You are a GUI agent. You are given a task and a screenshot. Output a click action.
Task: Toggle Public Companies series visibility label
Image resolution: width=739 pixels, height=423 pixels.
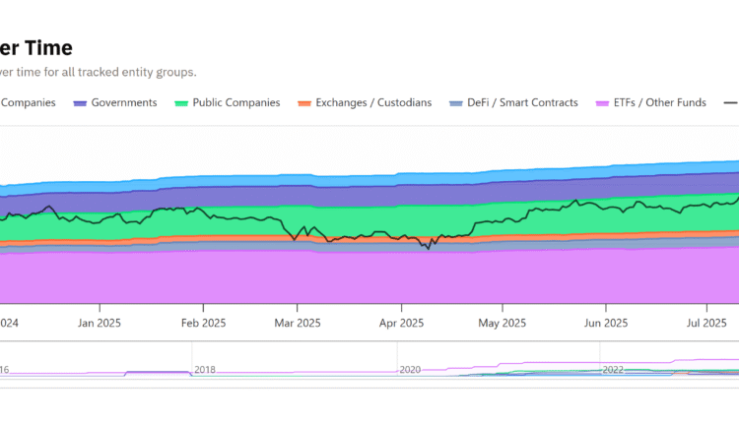[x=235, y=102]
